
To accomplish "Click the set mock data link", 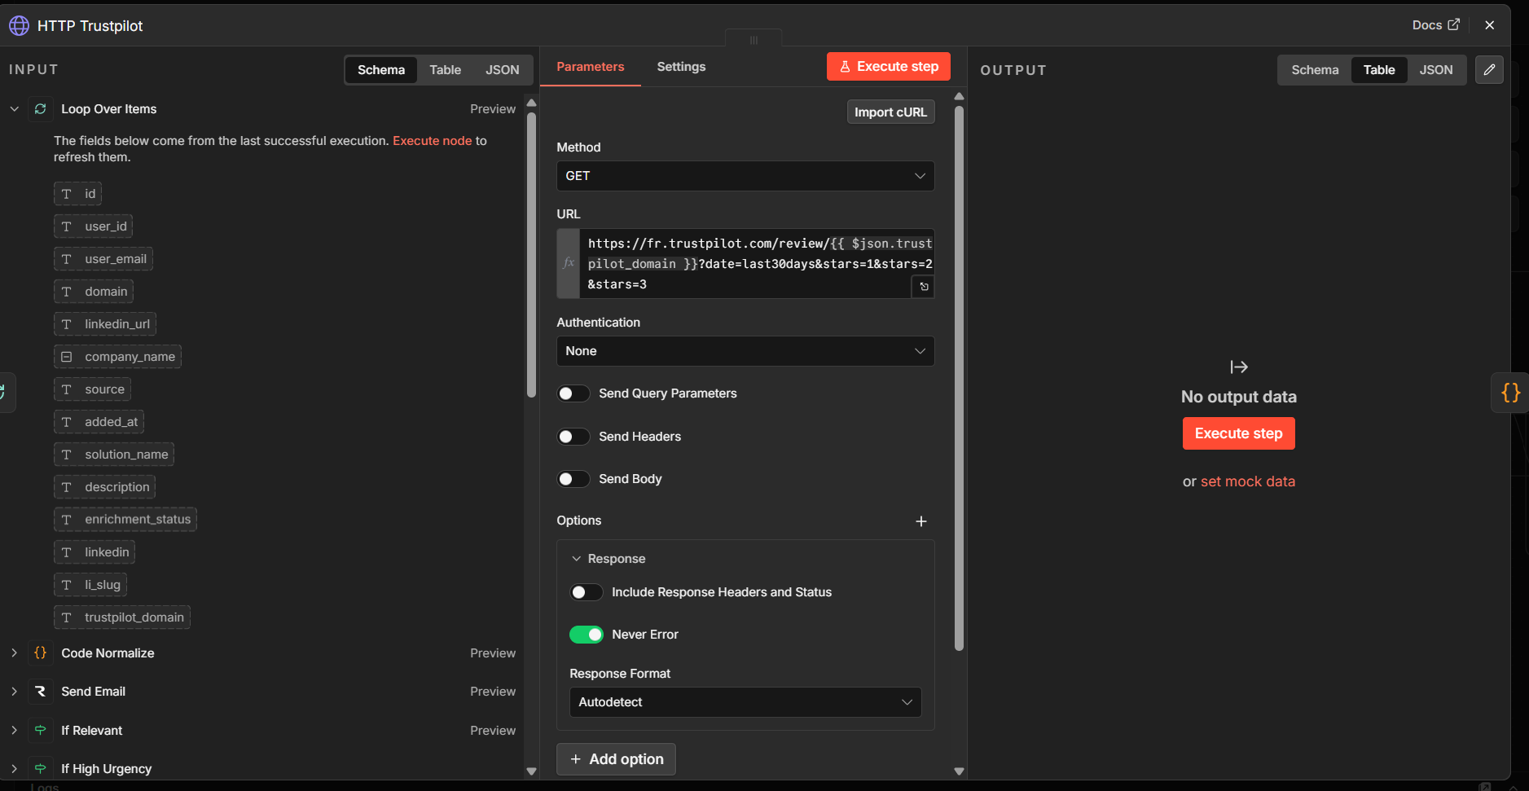I will (x=1247, y=481).
